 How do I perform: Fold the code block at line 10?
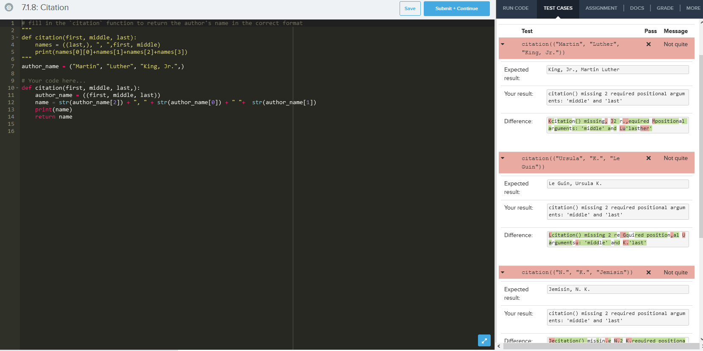click(x=17, y=88)
